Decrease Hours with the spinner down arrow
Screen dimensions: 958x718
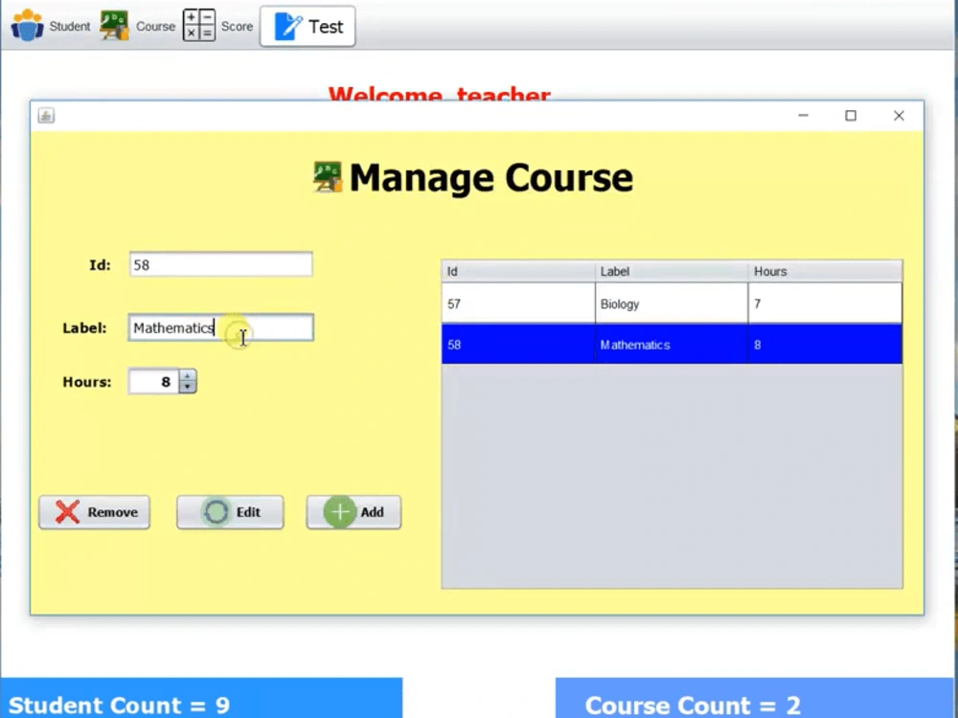(x=188, y=387)
